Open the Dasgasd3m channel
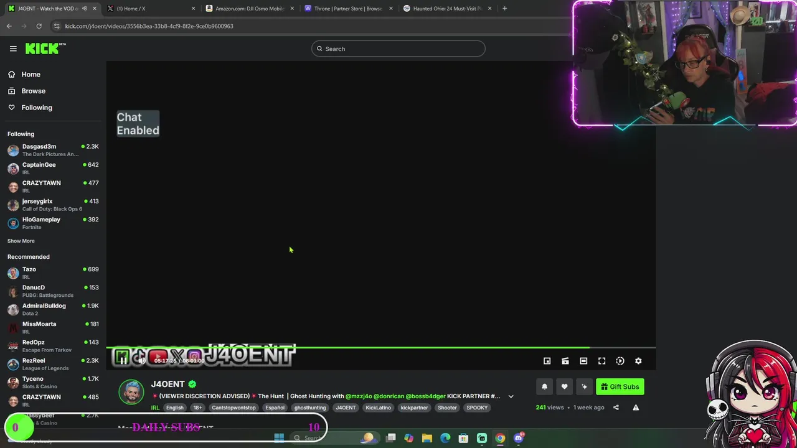This screenshot has height=448, width=797. click(52, 150)
